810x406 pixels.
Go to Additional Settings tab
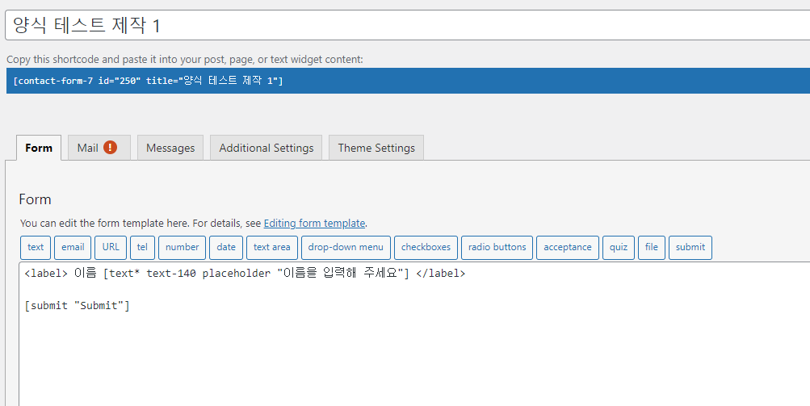(x=266, y=148)
